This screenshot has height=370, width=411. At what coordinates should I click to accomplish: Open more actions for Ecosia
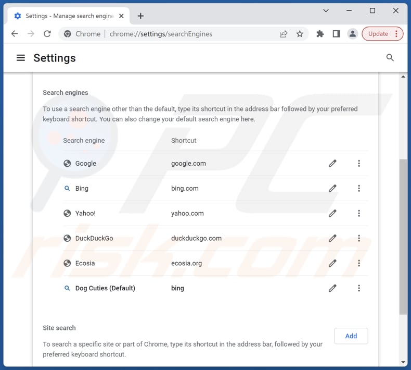(359, 263)
